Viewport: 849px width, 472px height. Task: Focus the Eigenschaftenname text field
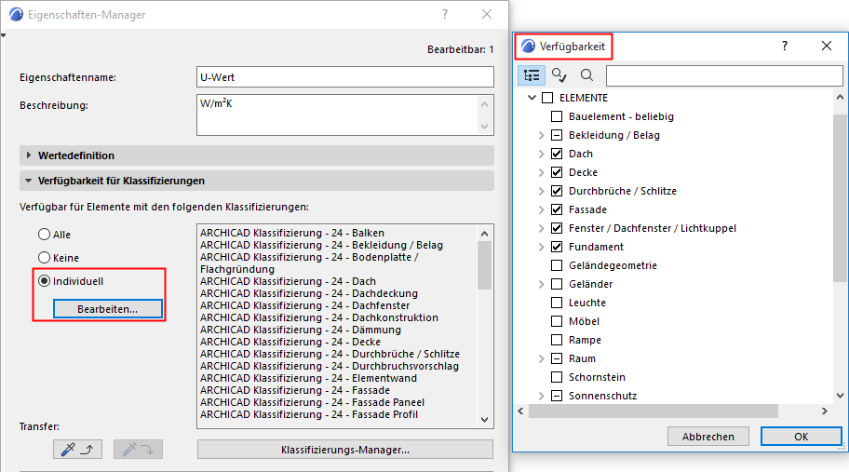(344, 77)
